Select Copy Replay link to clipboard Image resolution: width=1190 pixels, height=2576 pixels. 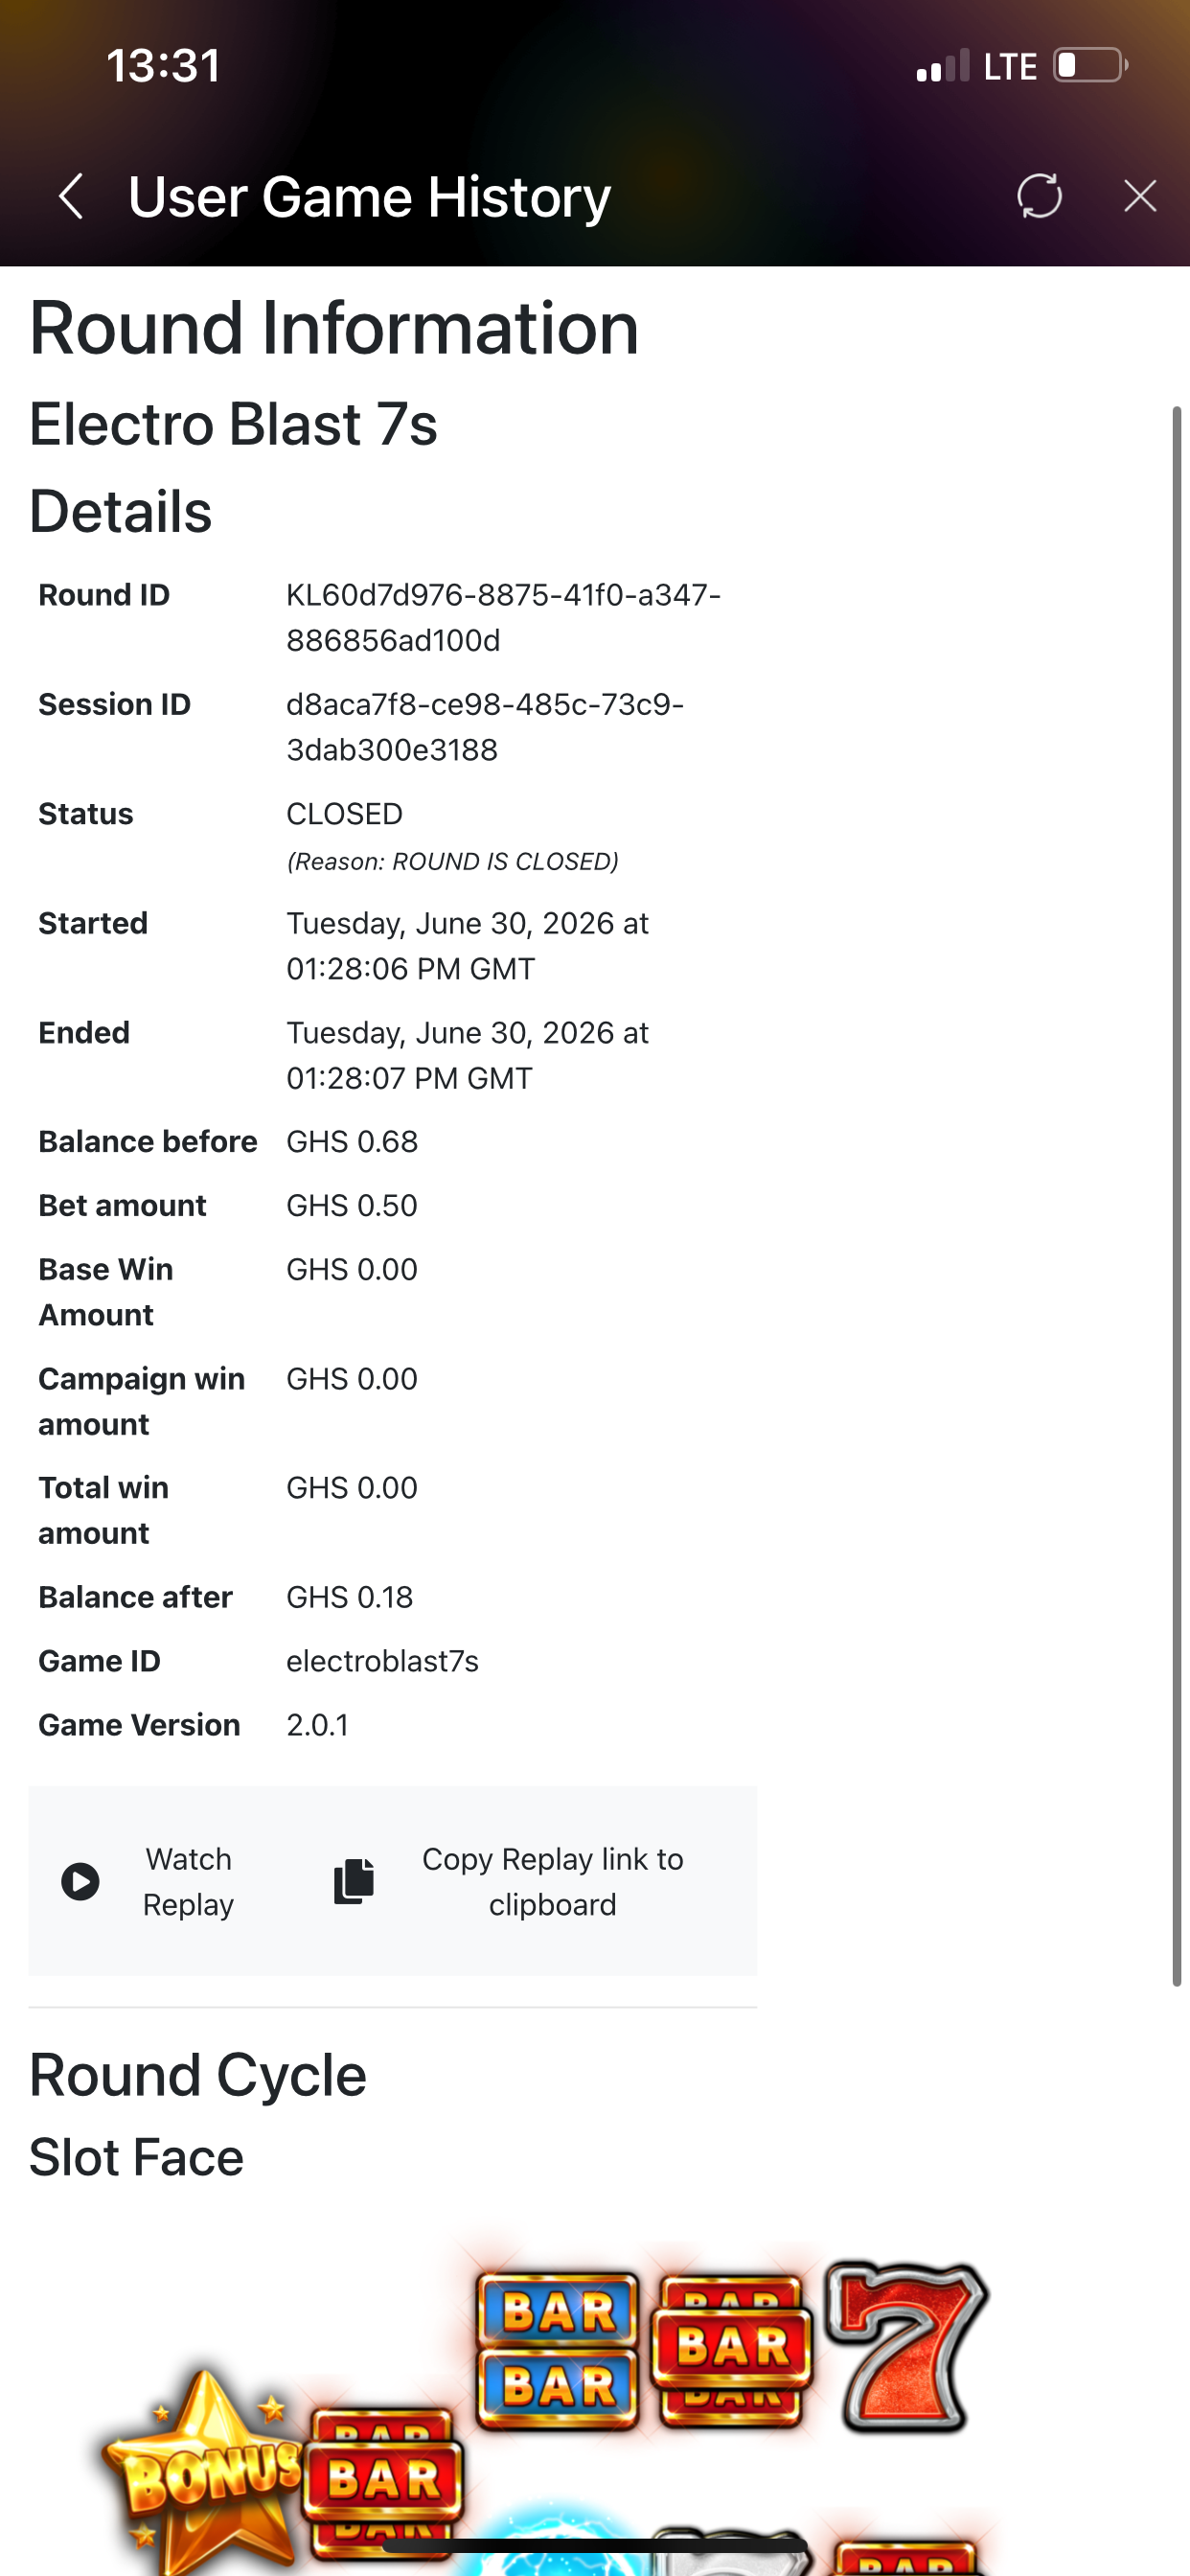pyautogui.click(x=552, y=1881)
